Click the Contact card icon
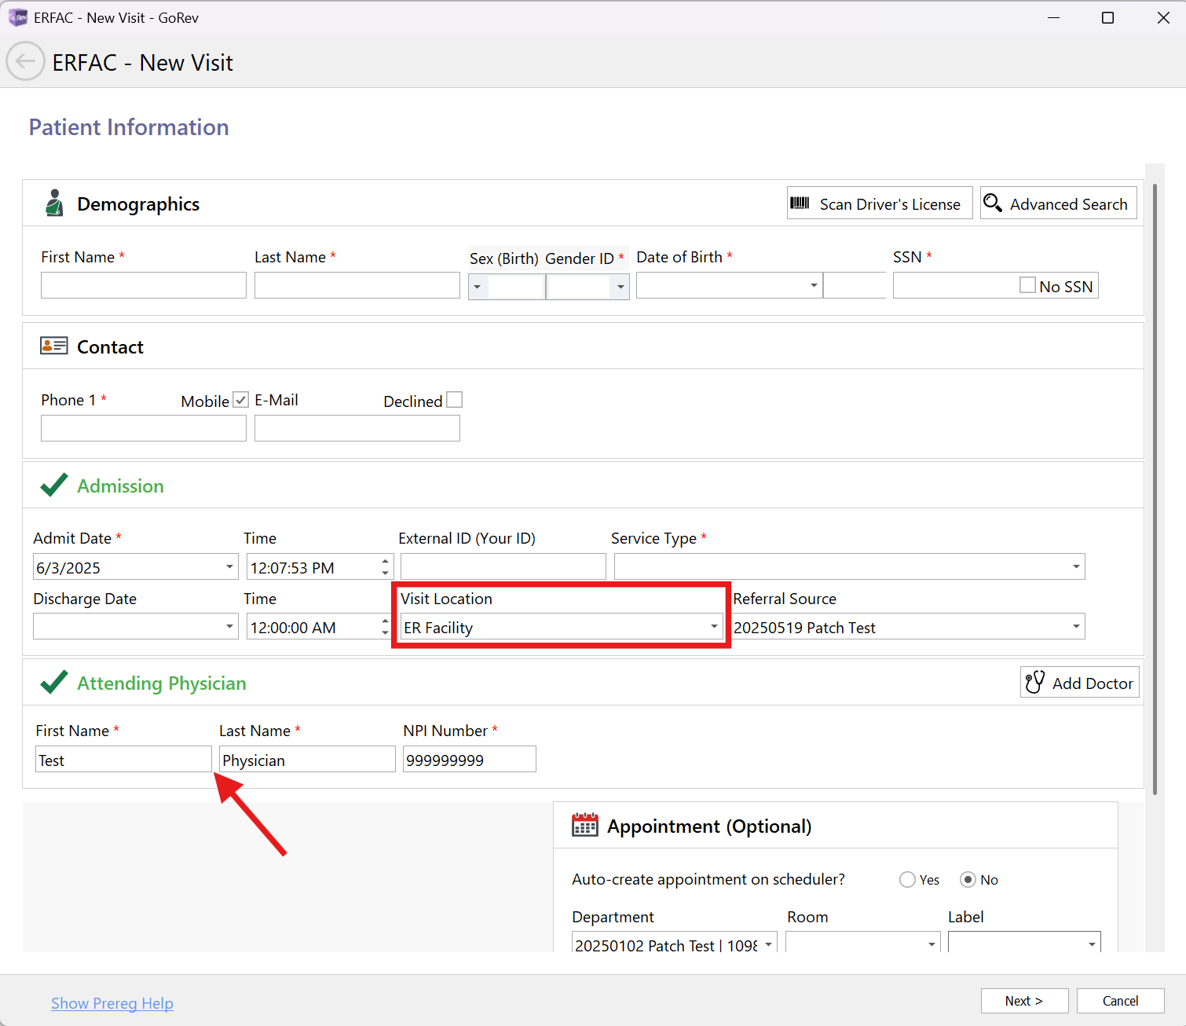This screenshot has height=1026, width=1186. pos(53,346)
